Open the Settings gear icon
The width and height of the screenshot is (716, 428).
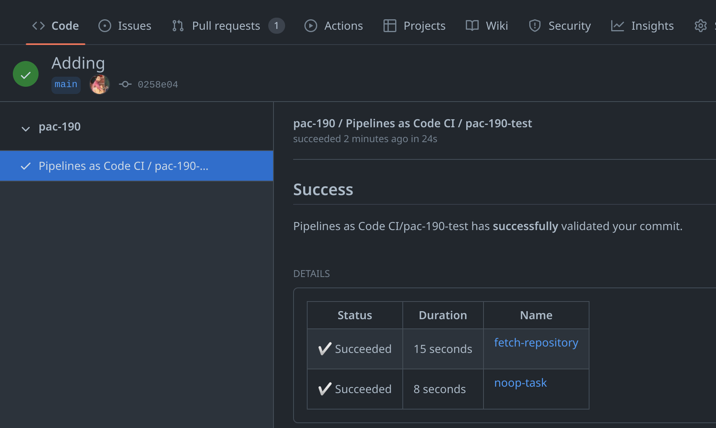700,26
